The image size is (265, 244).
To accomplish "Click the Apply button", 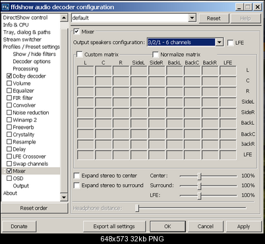I will 243,226.
